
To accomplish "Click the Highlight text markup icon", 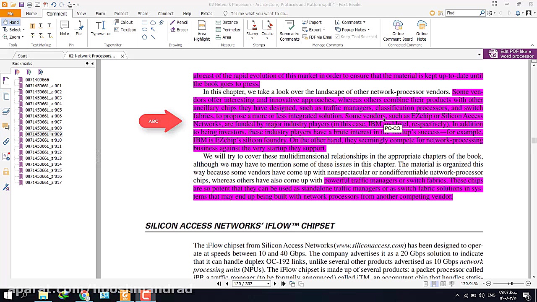I will [32, 26].
